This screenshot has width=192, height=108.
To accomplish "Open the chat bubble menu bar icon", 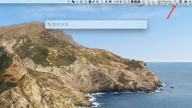I will pyautogui.click(x=125, y=1).
